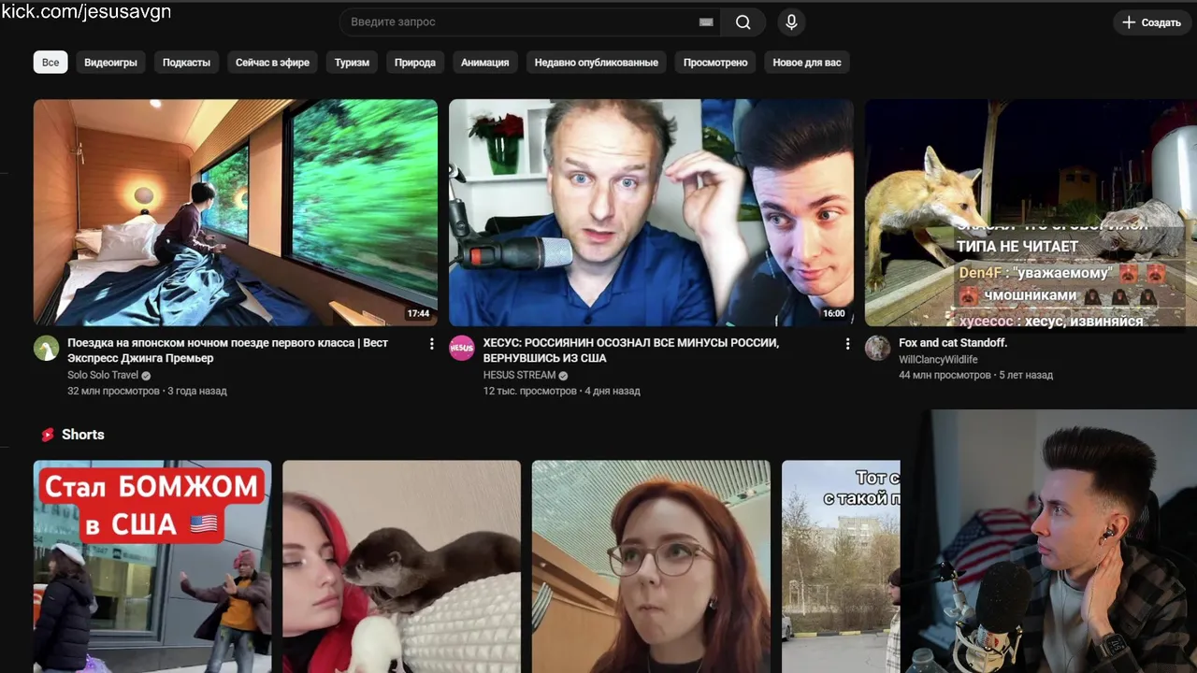Click the Shorts logo icon
The width and height of the screenshot is (1197, 673).
(48, 435)
